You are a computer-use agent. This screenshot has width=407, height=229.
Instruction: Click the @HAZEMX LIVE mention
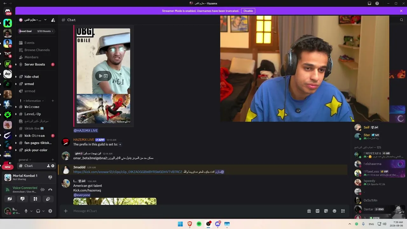86,130
